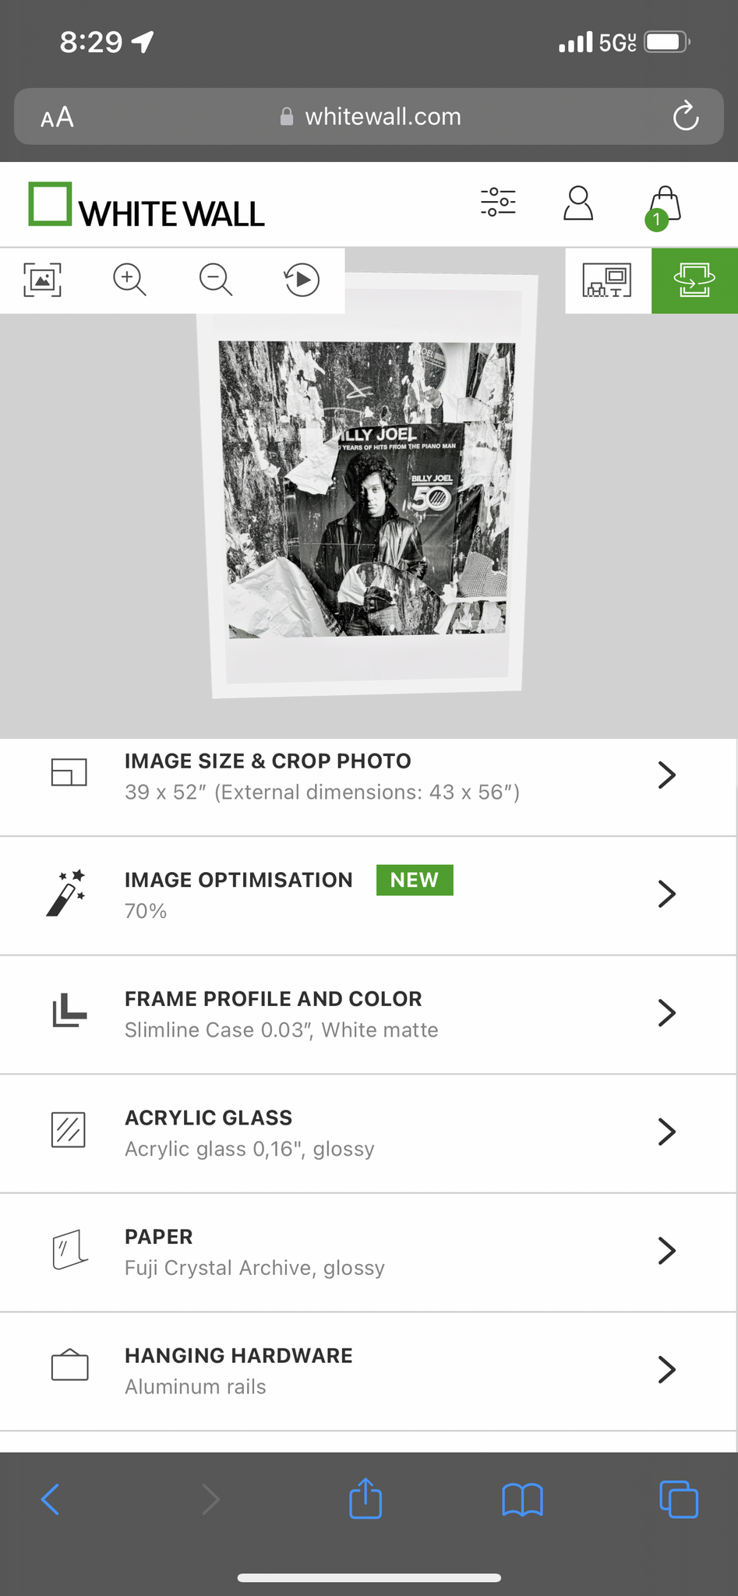This screenshot has width=738, height=1596.
Task: Open the filter settings sliders icon
Action: point(498,203)
